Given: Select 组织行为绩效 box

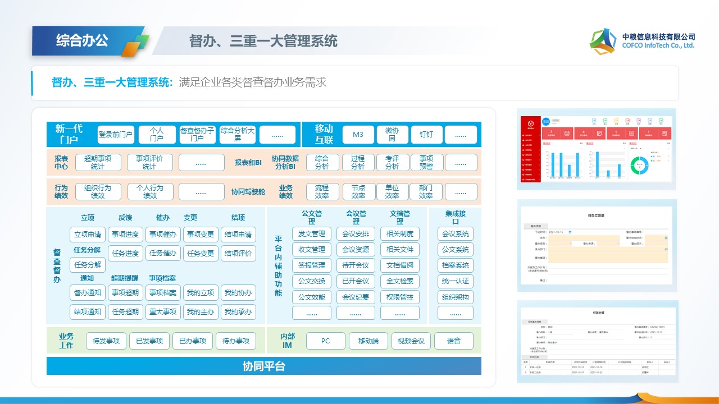Looking at the screenshot, I should [98, 192].
